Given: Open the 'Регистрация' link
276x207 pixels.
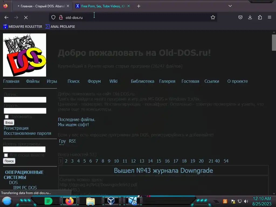Looking at the screenshot, I should tap(16, 128).
